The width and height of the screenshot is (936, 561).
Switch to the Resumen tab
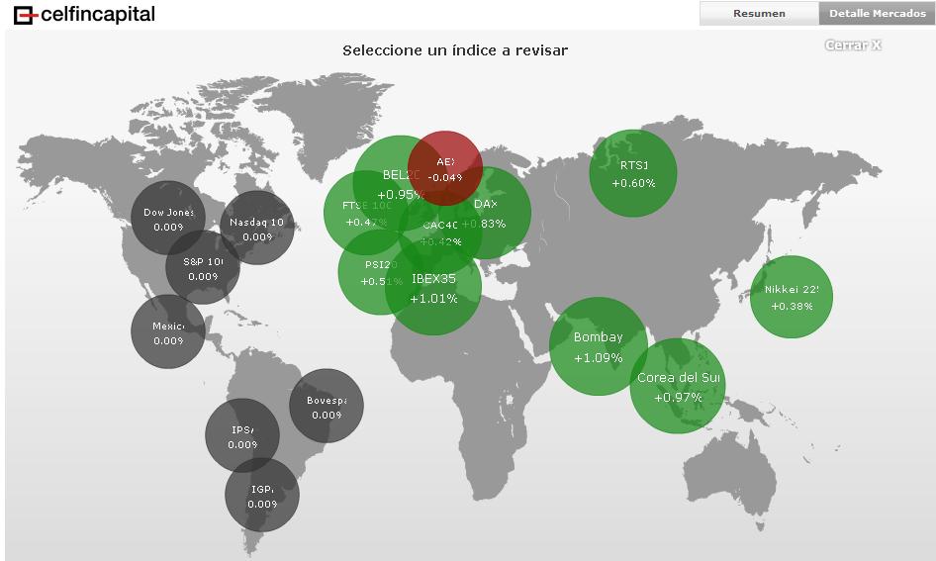(x=759, y=13)
